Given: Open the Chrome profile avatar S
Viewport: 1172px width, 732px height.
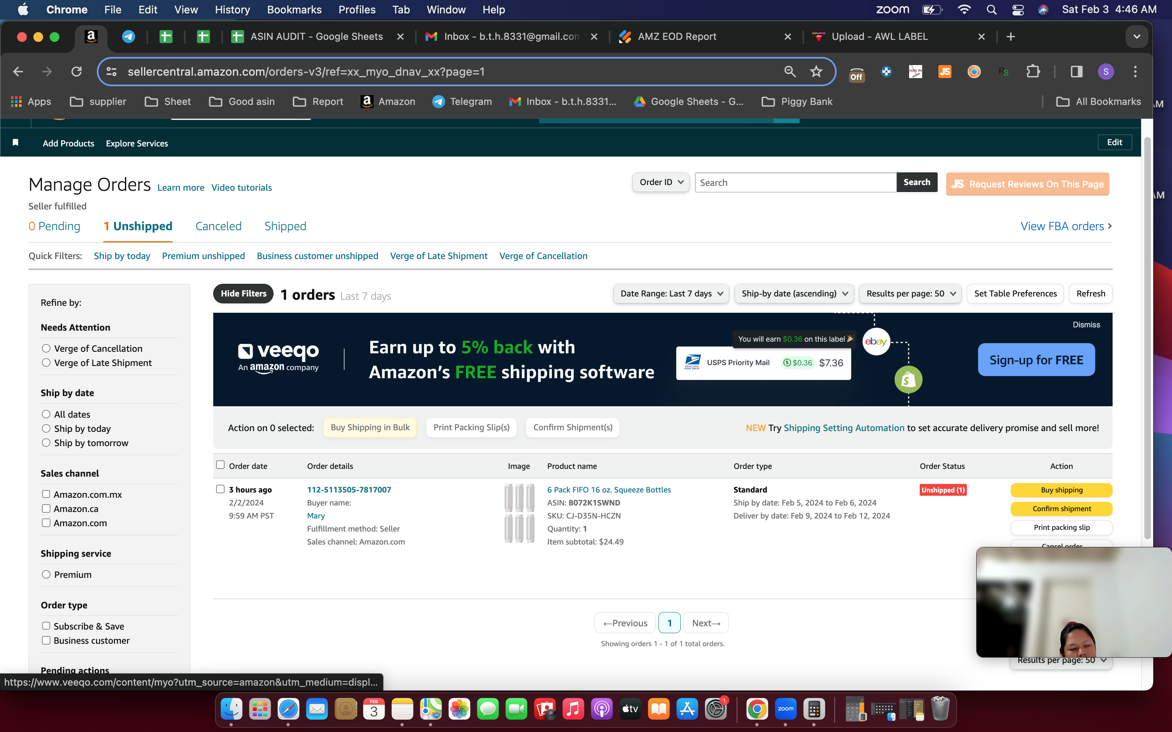Looking at the screenshot, I should [x=1106, y=72].
